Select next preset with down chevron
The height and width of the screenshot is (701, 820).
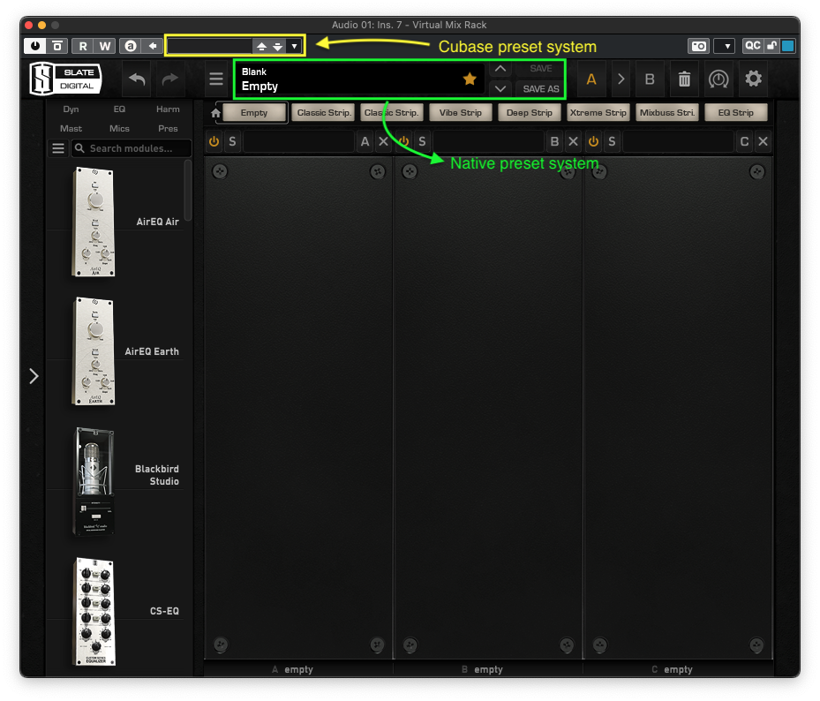click(x=500, y=89)
